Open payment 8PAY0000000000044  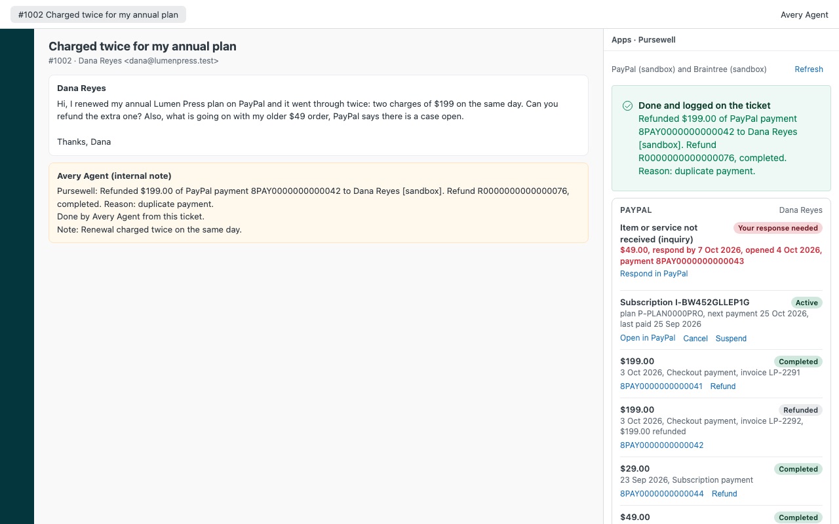662,494
